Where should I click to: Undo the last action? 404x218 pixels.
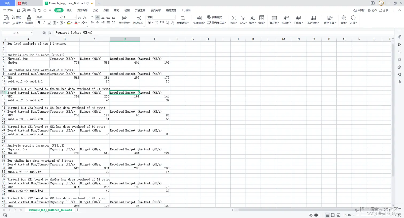click(40, 10)
